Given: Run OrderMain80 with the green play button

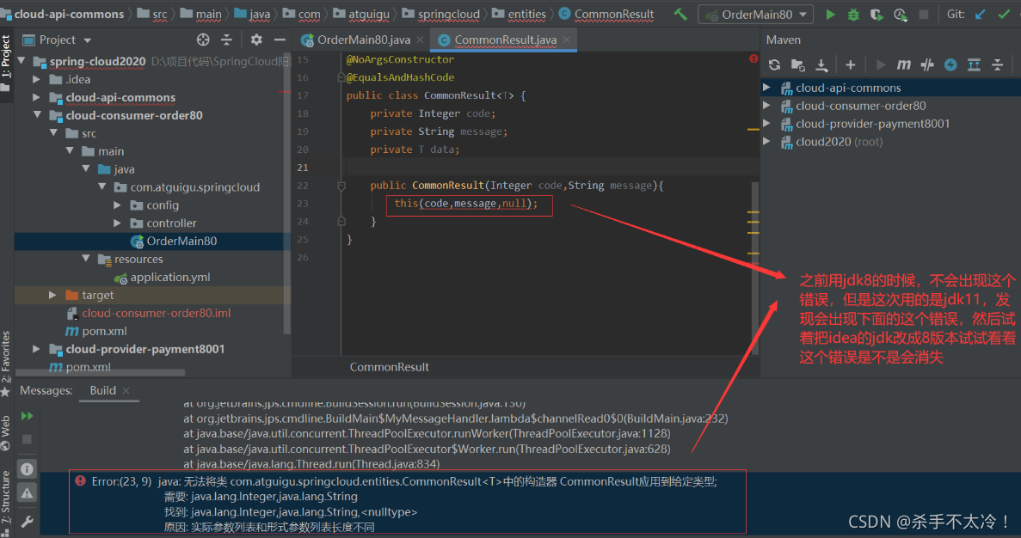Looking at the screenshot, I should coord(830,14).
